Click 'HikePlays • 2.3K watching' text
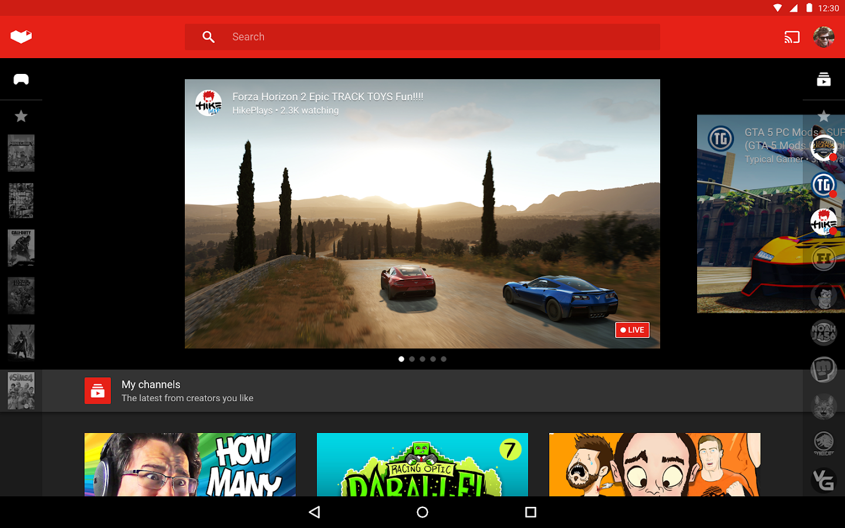845x528 pixels. click(x=285, y=110)
